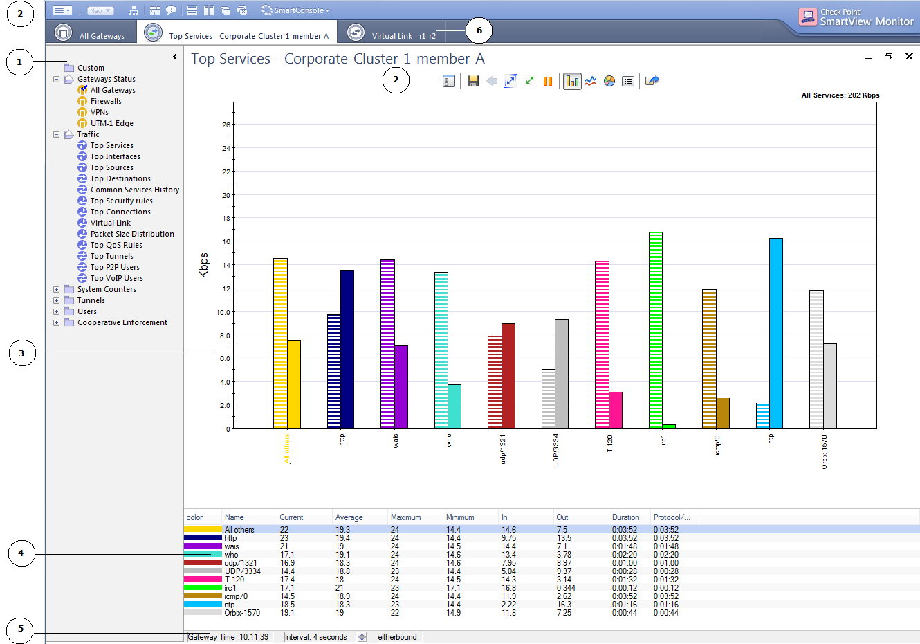Open the New view dropdown
Viewport: 920px width, 644px height.
(x=100, y=10)
